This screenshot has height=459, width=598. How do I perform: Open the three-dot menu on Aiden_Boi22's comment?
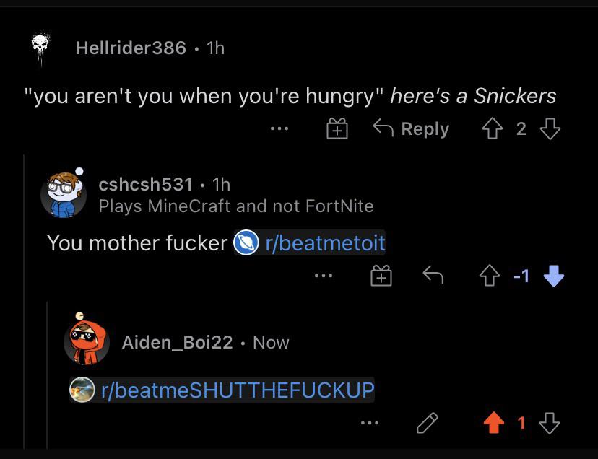click(x=370, y=423)
